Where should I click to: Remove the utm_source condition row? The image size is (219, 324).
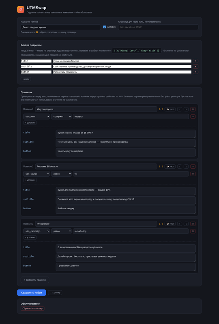point(193,174)
